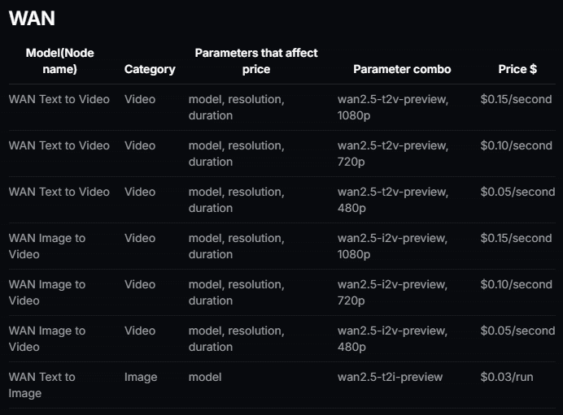Click the Price $ column header

517,69
